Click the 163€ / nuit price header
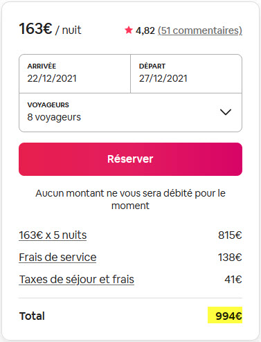 (50, 29)
